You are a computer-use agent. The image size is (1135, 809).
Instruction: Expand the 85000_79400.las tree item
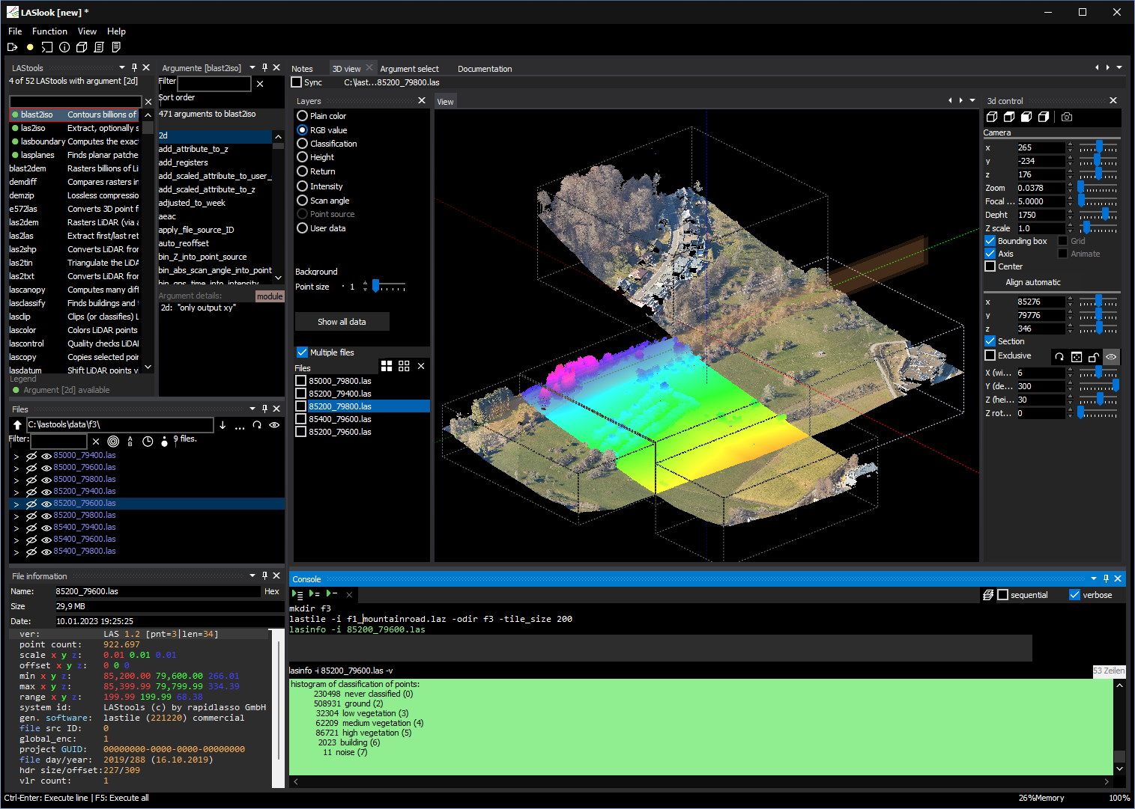16,456
